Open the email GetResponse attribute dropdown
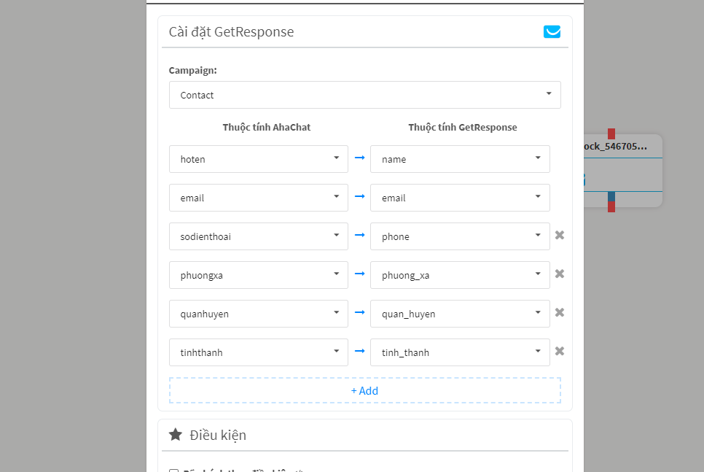704x472 pixels. click(460, 198)
